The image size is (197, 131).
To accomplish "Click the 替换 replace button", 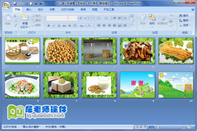I will [185, 20].
